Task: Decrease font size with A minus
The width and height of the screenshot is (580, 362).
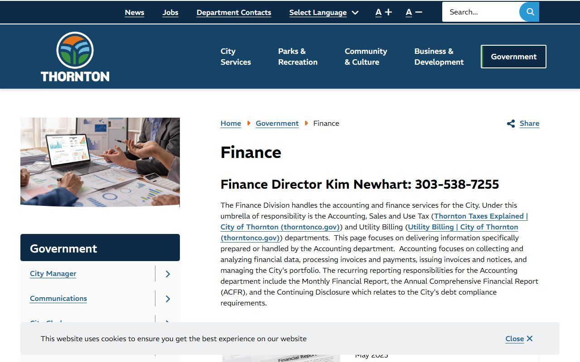Action: (x=414, y=12)
